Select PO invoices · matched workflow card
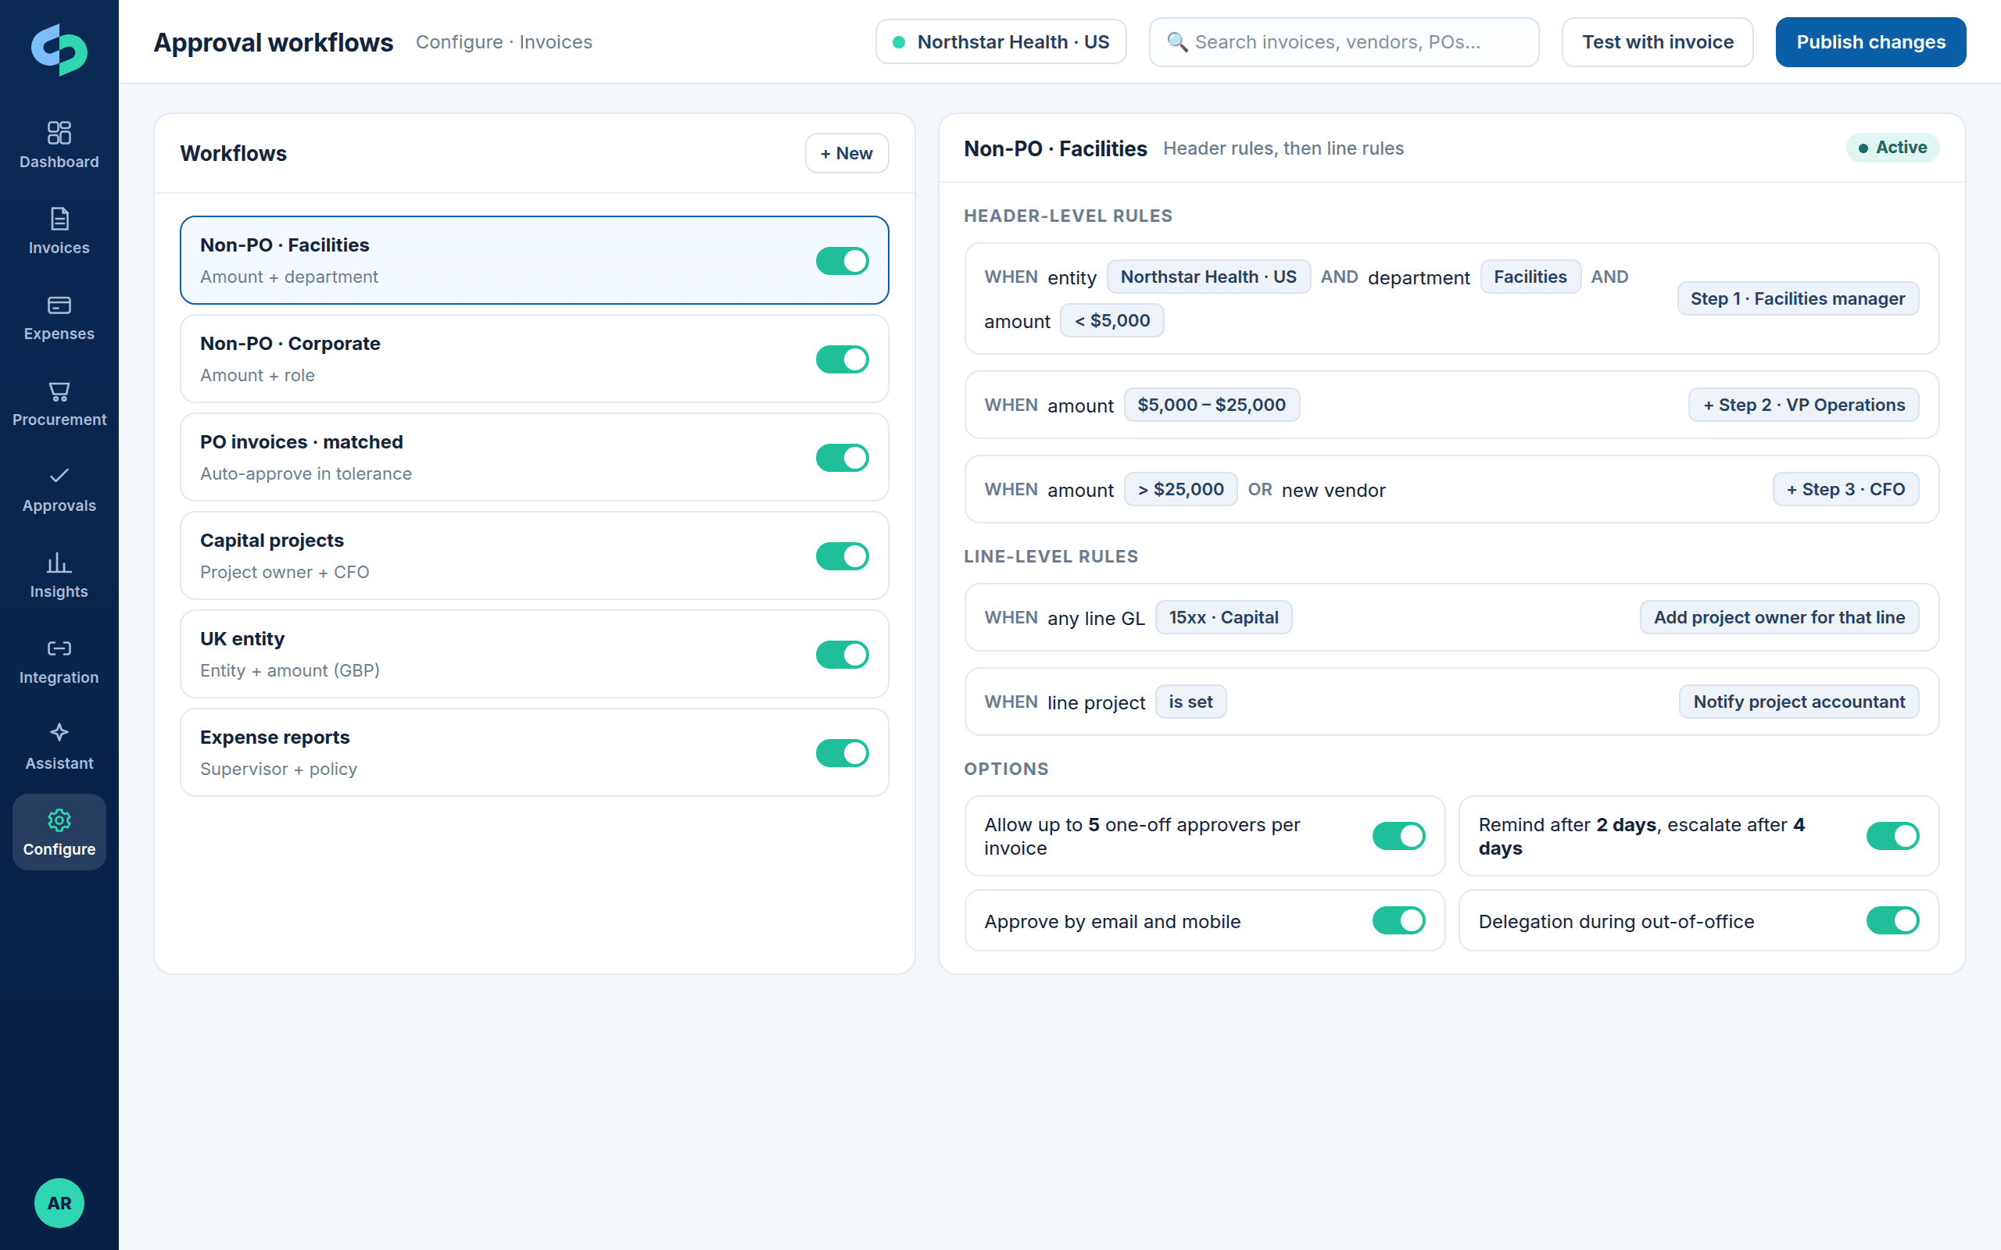Viewport: 2001px width, 1250px height. pyautogui.click(x=534, y=457)
